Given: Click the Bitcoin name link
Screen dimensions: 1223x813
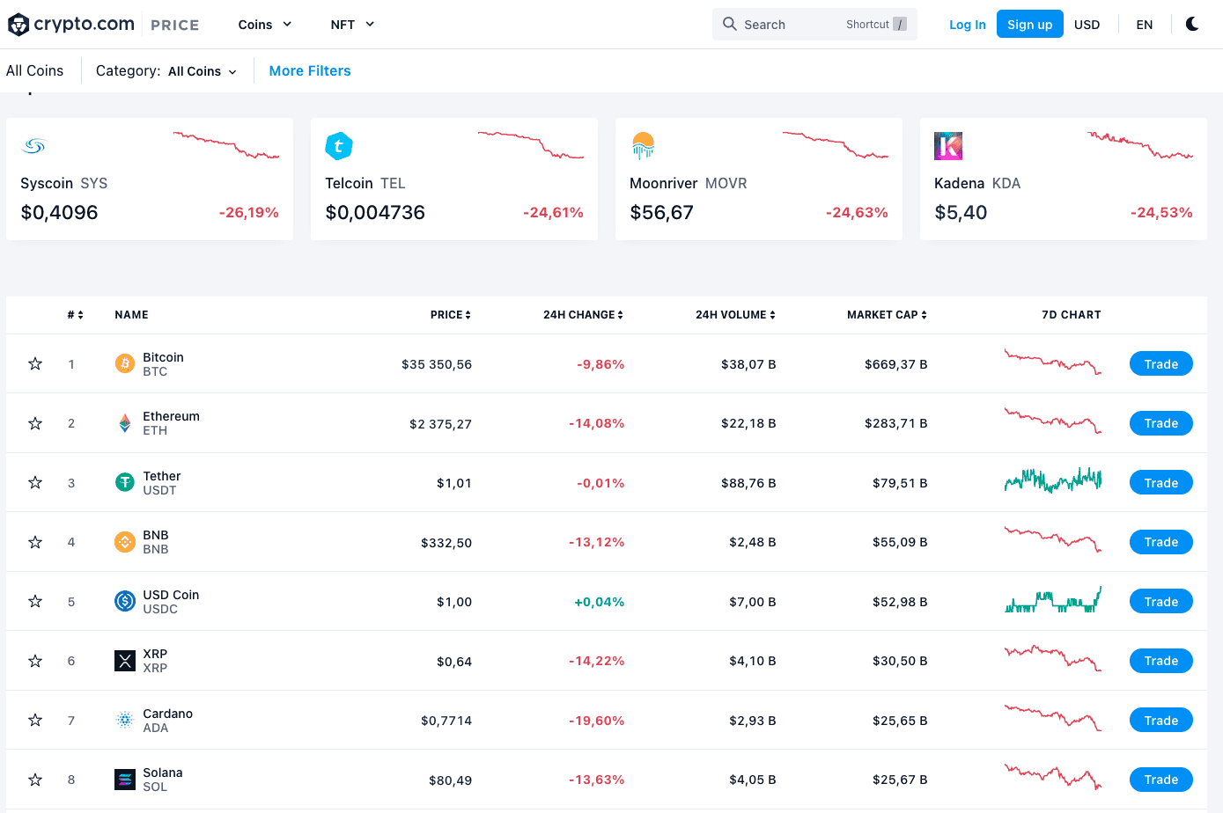Looking at the screenshot, I should 163,357.
